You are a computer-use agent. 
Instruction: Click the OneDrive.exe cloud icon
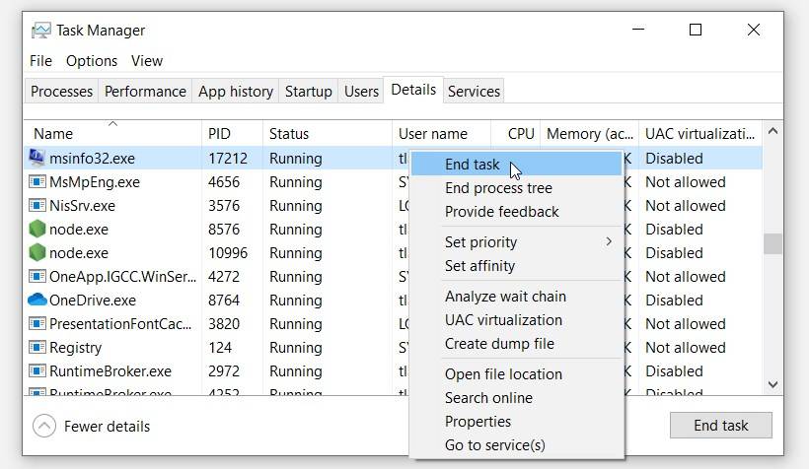[37, 300]
